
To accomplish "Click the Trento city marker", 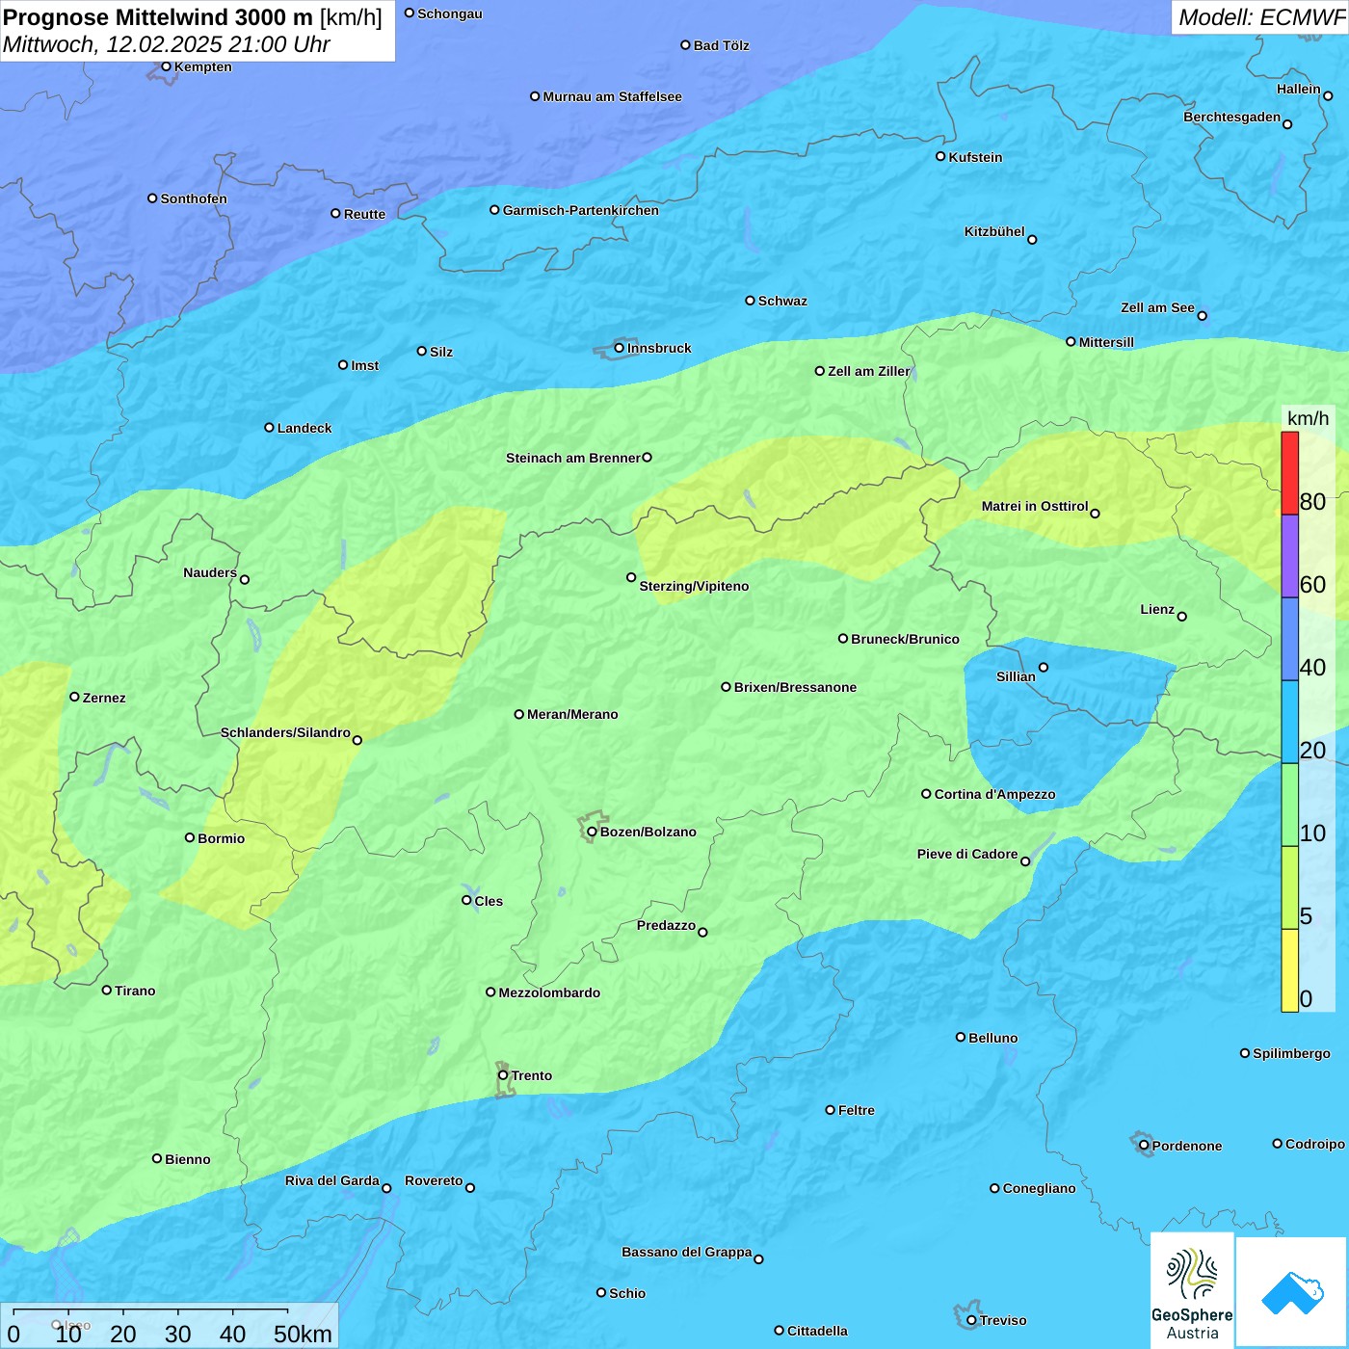I will tap(503, 1075).
